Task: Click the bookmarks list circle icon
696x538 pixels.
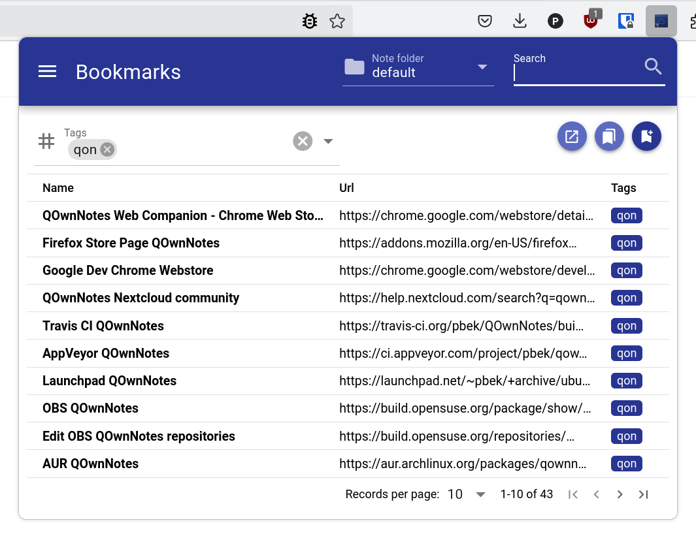Action: coord(609,136)
